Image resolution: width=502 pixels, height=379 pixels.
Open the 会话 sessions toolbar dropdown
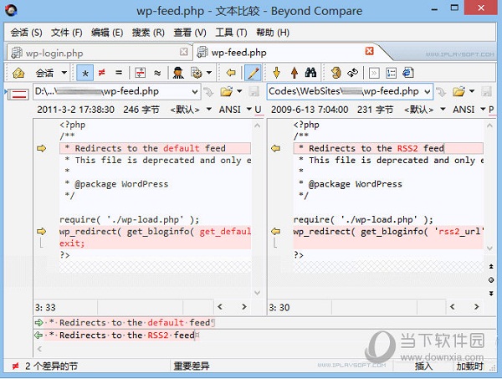[64, 73]
